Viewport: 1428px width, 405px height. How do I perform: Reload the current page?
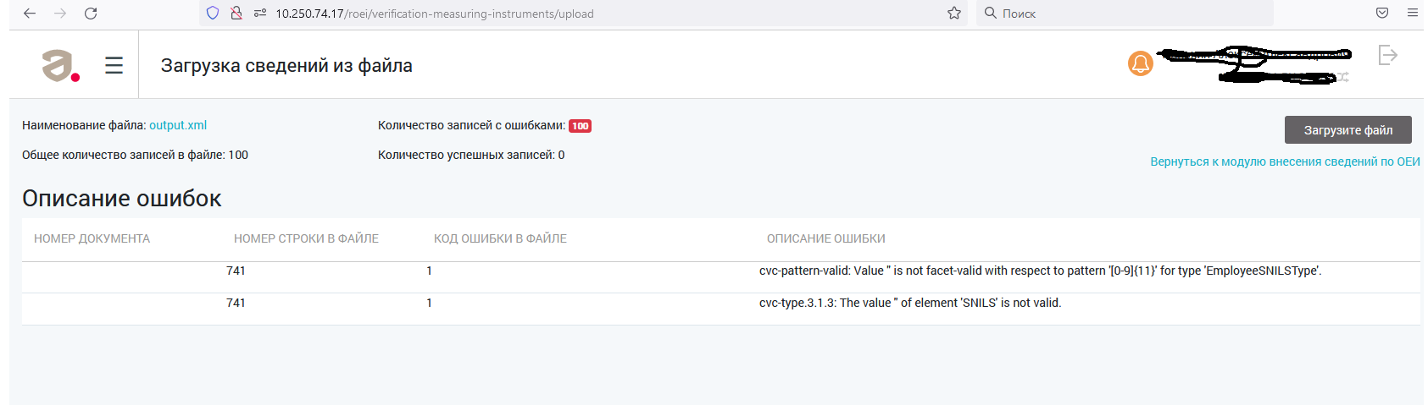(x=91, y=14)
